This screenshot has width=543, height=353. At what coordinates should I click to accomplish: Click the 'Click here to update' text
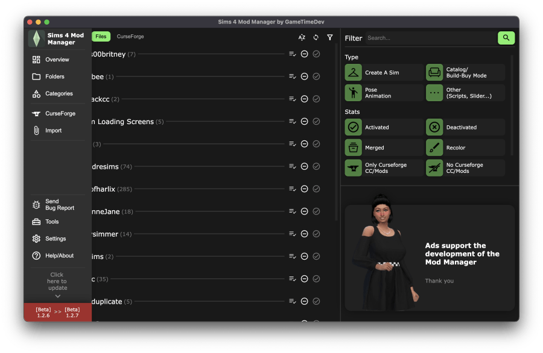pyautogui.click(x=57, y=281)
